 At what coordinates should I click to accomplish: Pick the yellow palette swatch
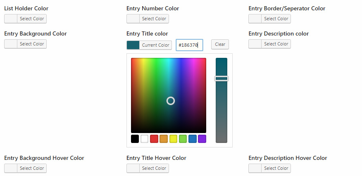pos(173,139)
